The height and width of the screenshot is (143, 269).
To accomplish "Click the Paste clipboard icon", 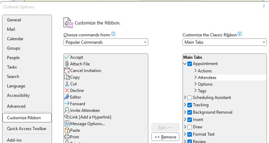I will tap(67, 130).
